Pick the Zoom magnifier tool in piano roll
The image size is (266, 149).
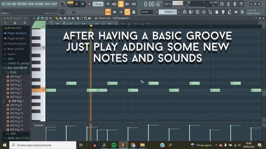pyautogui.click(x=86, y=18)
